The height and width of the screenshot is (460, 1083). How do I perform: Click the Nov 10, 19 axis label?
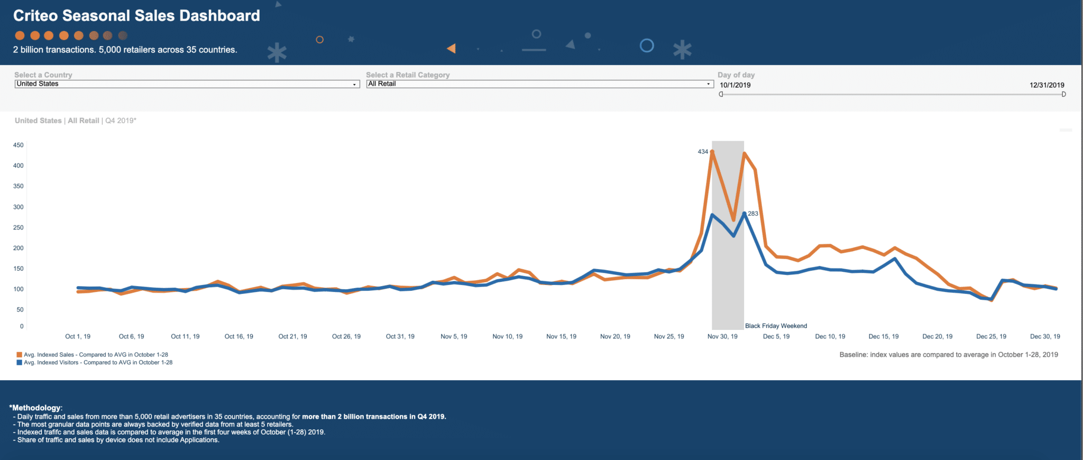[507, 336]
